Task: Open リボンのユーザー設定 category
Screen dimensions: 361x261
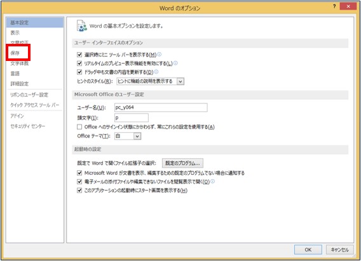Action: [x=29, y=95]
